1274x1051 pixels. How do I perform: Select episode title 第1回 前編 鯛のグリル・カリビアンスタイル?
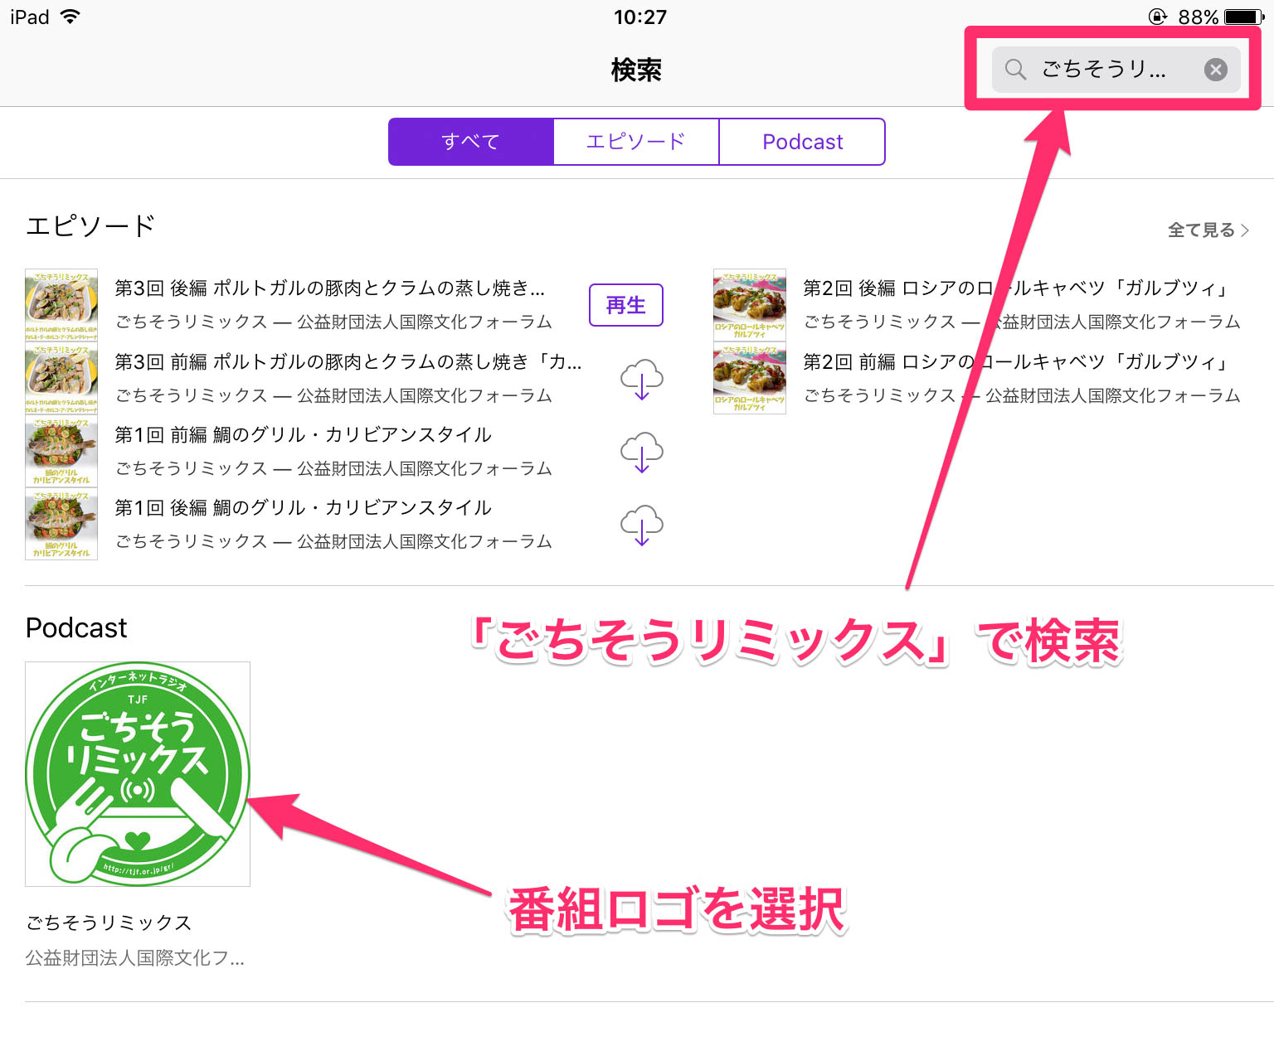303,435
